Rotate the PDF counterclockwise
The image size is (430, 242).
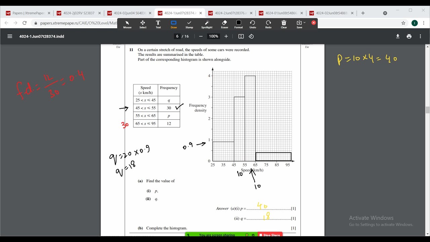(x=251, y=36)
